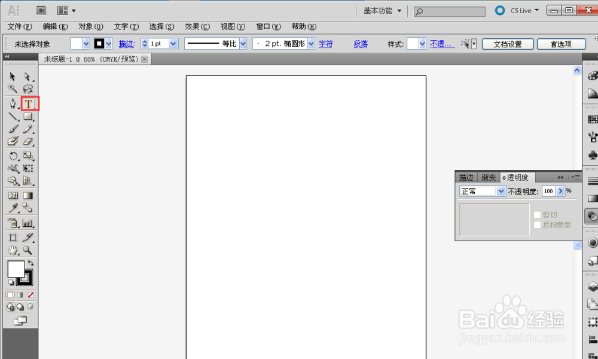Click the fill color swatch in the toolbar
Viewport: 598px width, 359px height.
pyautogui.click(x=17, y=269)
